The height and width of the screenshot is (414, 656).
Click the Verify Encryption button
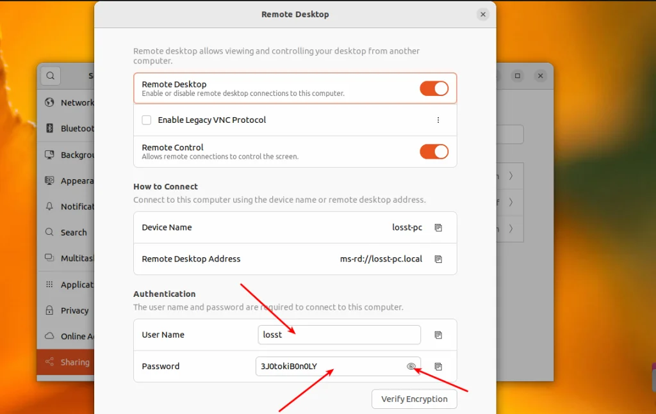point(414,399)
